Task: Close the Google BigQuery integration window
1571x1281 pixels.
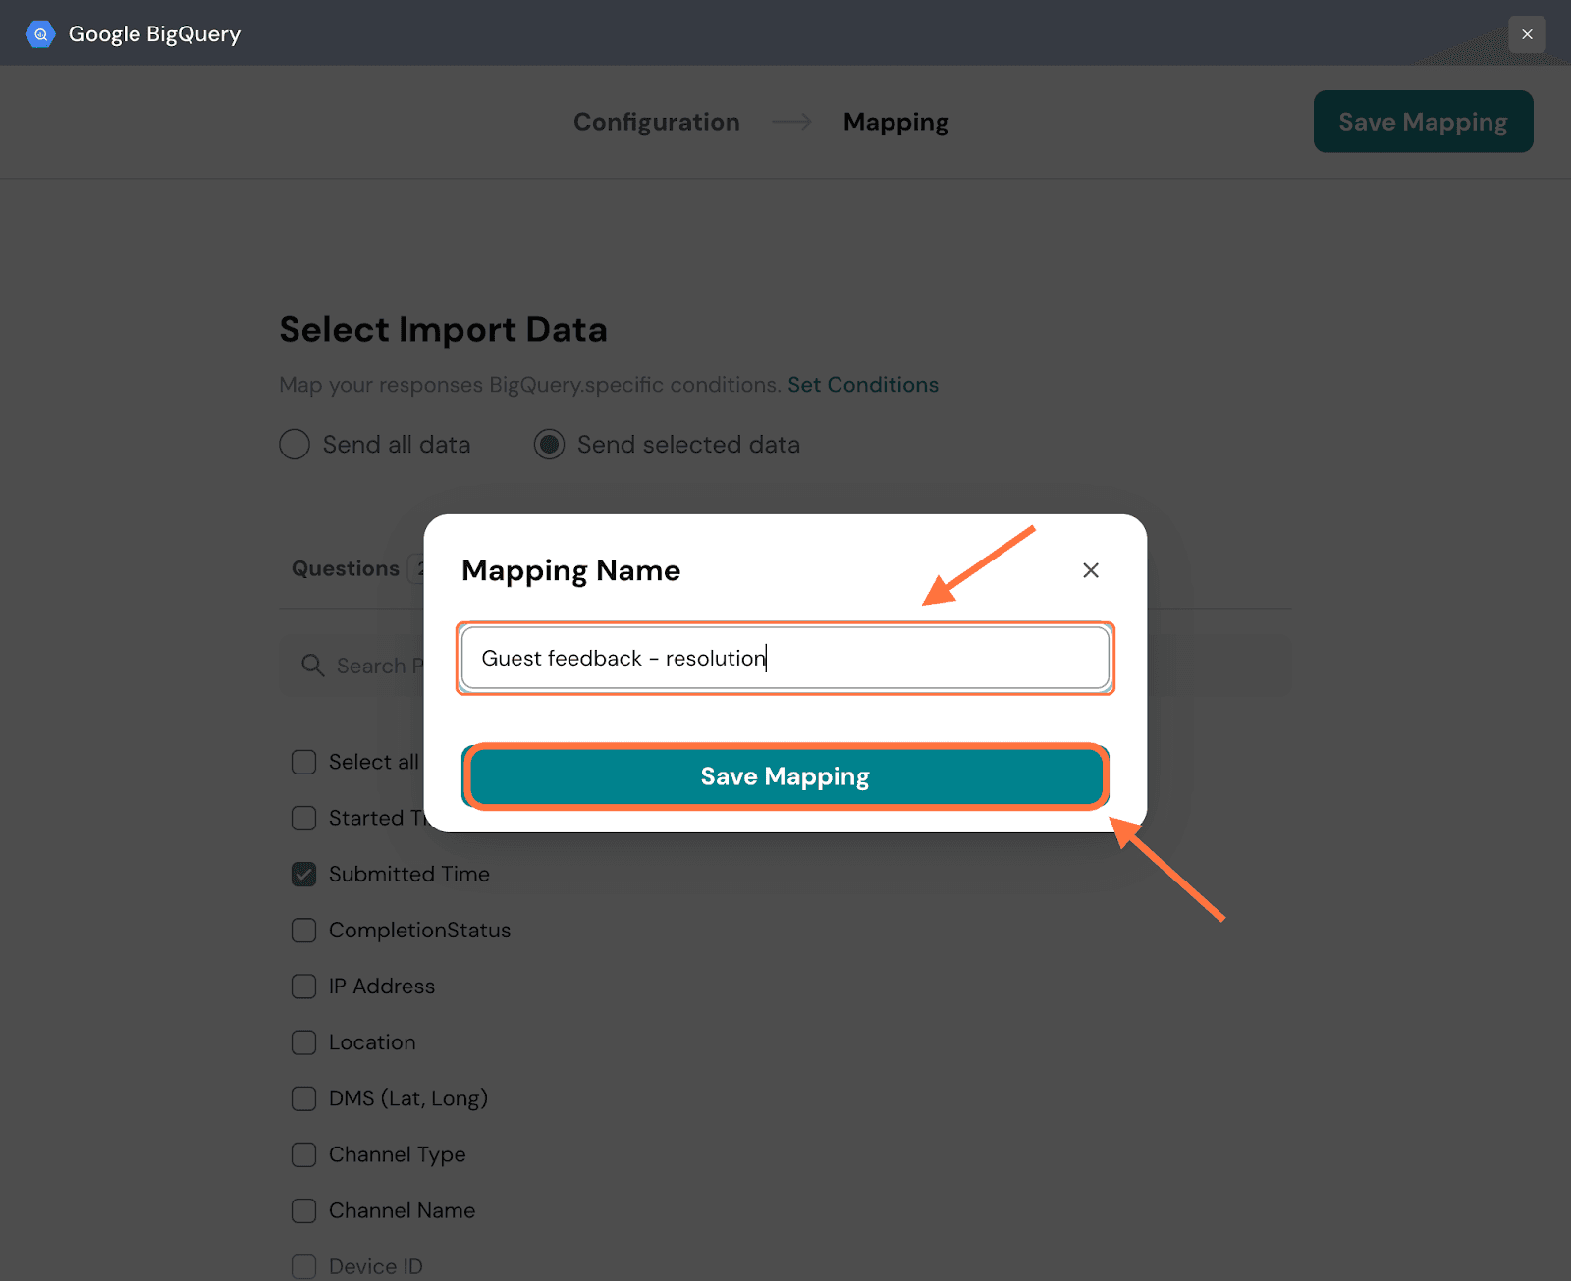Action: 1527,34
